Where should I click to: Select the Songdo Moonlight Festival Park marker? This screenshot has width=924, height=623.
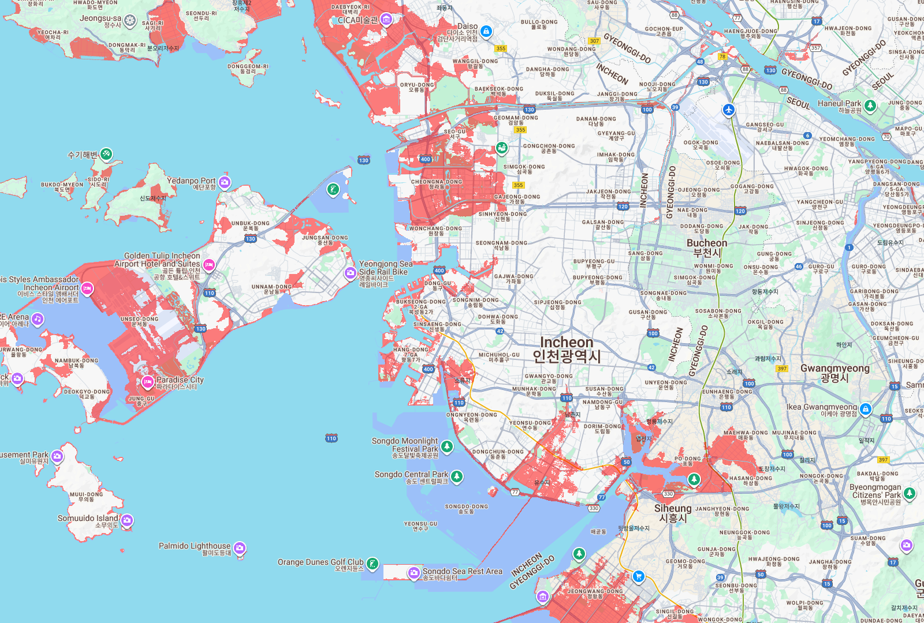coord(447,446)
